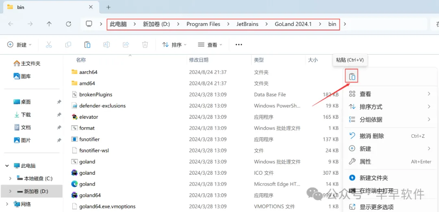
Task: Open 分组依据 submenu in context menu
Action: click(390, 120)
